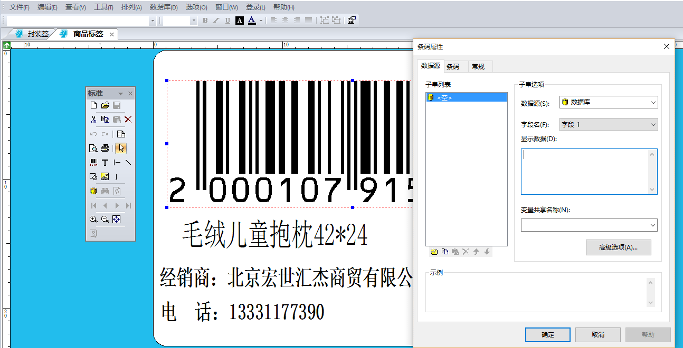
Task: Click the Cut scissors icon
Action: pos(93,120)
